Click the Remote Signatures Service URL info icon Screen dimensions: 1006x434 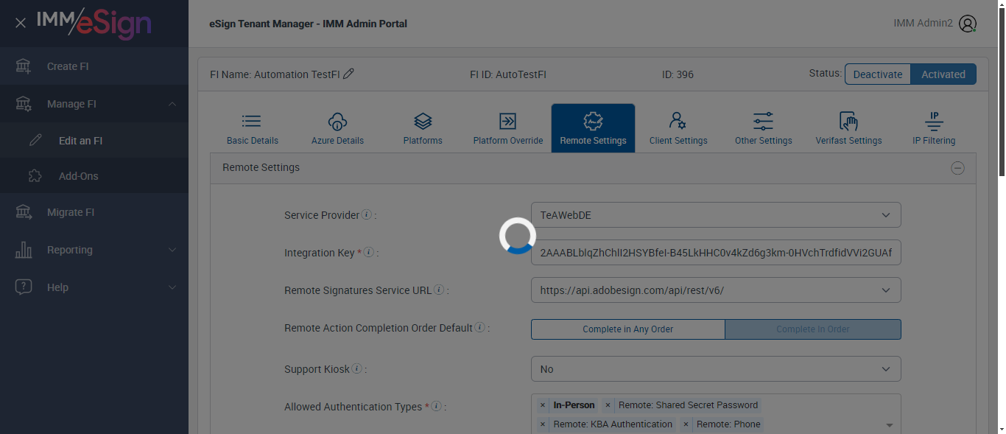[439, 290]
